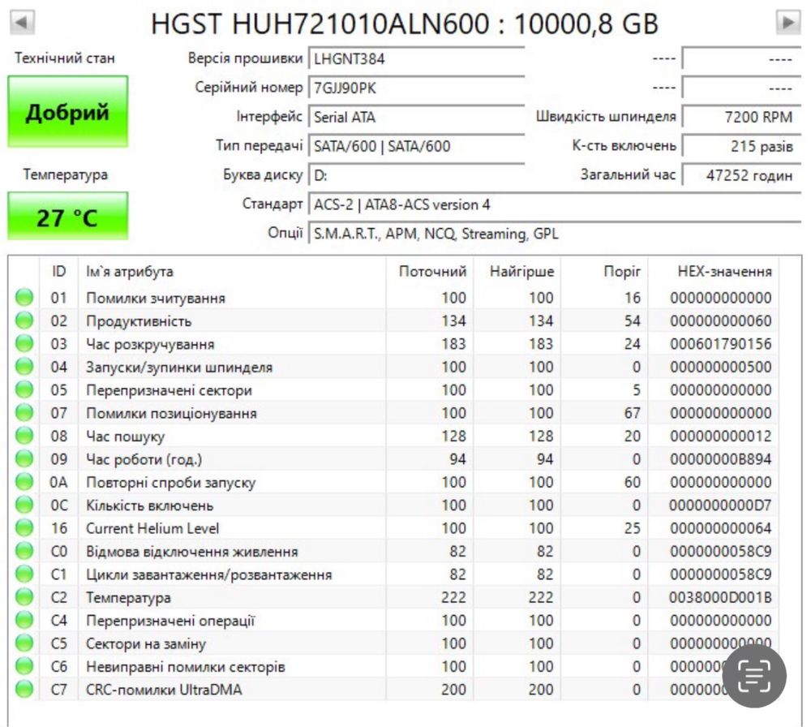Select the Сектори на заміну attribute name
This screenshot has height=727, width=811.
146,643
